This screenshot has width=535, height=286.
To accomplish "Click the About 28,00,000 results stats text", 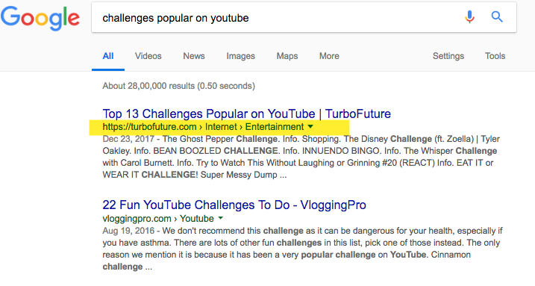I will click(178, 86).
